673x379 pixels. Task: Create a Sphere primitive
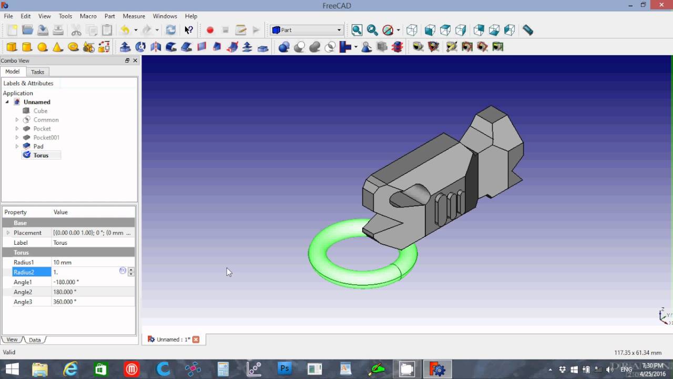[43, 47]
